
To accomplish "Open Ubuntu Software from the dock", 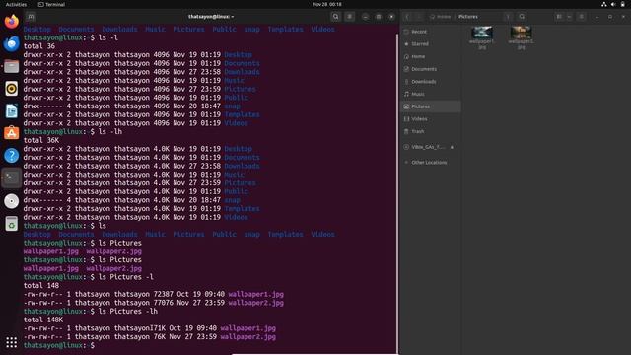I will (11, 133).
